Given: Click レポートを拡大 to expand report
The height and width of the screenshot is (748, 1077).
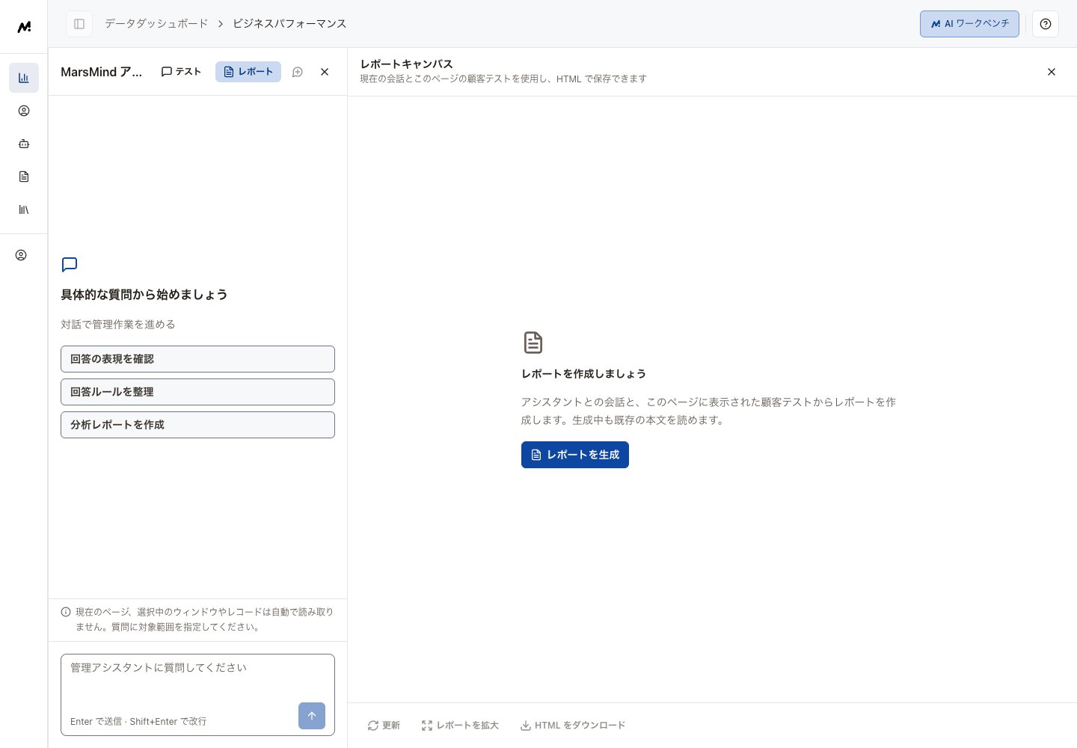Looking at the screenshot, I should (460, 726).
